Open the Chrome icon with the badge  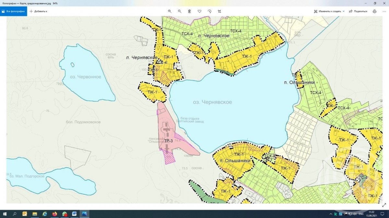point(65,214)
